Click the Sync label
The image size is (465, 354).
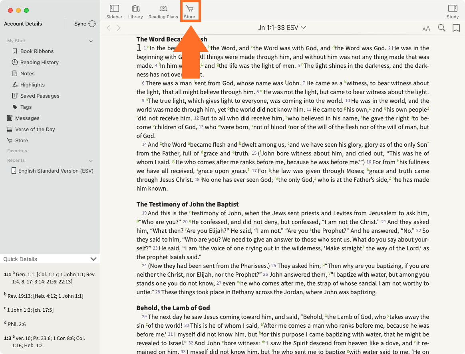pos(80,24)
